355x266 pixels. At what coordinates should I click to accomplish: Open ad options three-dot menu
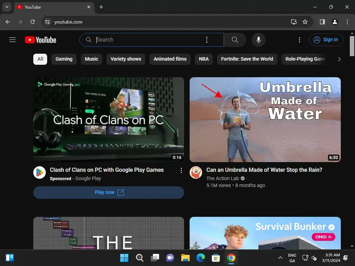181,170
